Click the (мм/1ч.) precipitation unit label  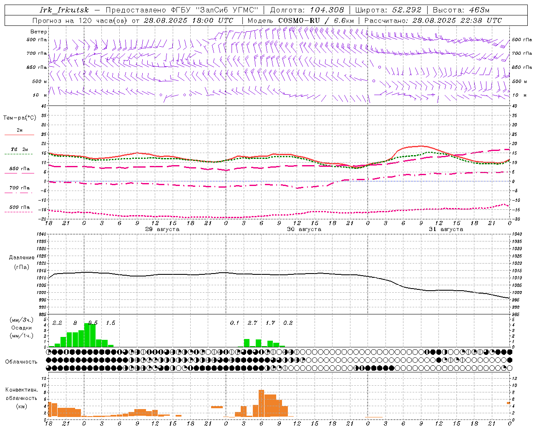click(22, 336)
